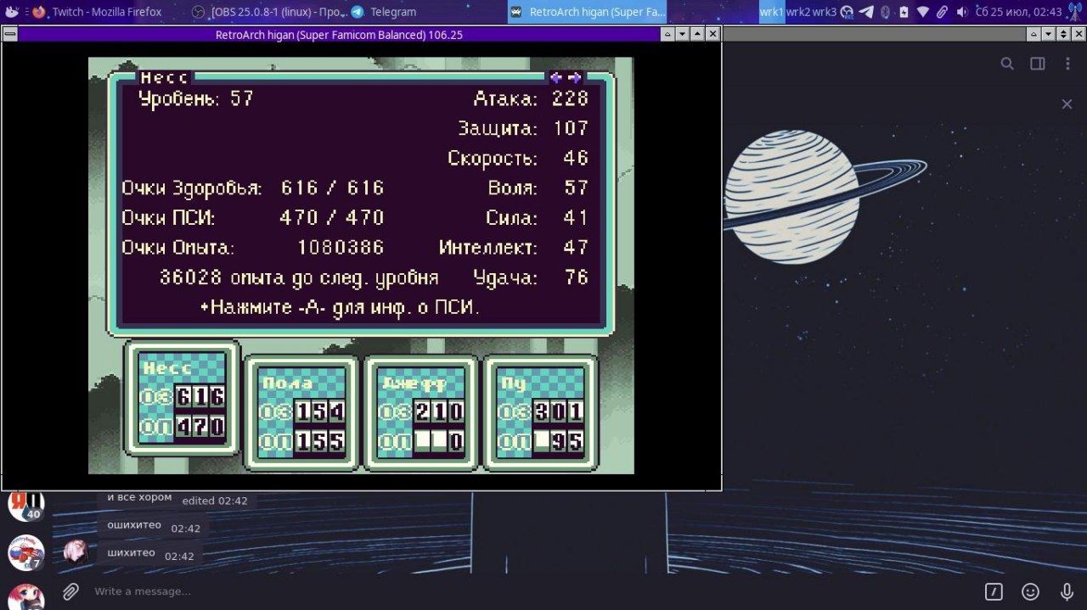Click the 'Интеллект: 47' stat
This screenshot has height=610, width=1087.
(x=514, y=248)
